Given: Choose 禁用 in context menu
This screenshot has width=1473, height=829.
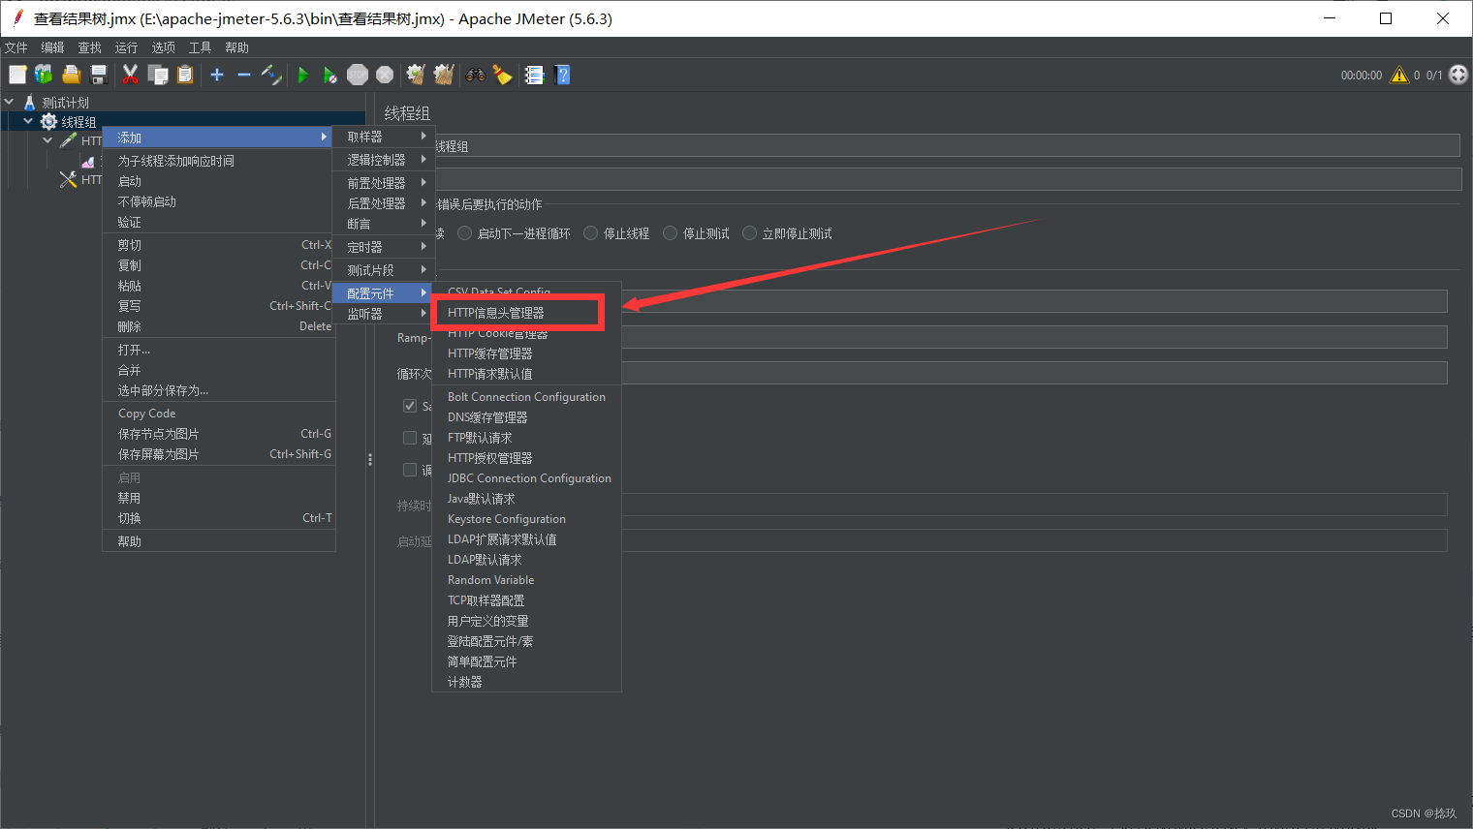Looking at the screenshot, I should (x=219, y=498).
